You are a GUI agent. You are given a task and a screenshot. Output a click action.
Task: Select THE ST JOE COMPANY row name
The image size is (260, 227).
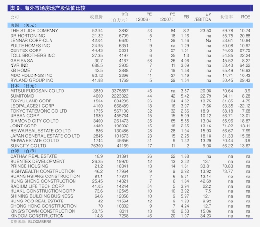tap(34, 31)
